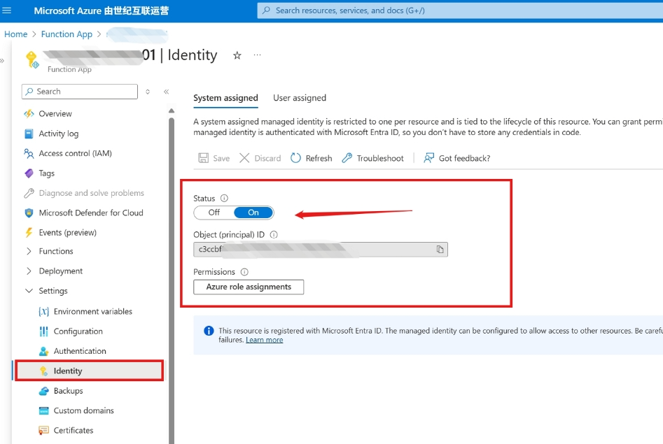The width and height of the screenshot is (663, 444).
Task: Expand the Functions section
Action: tap(29, 251)
